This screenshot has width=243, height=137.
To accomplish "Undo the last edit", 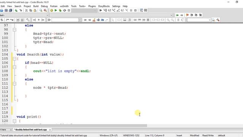I will click(x=16, y=10).
